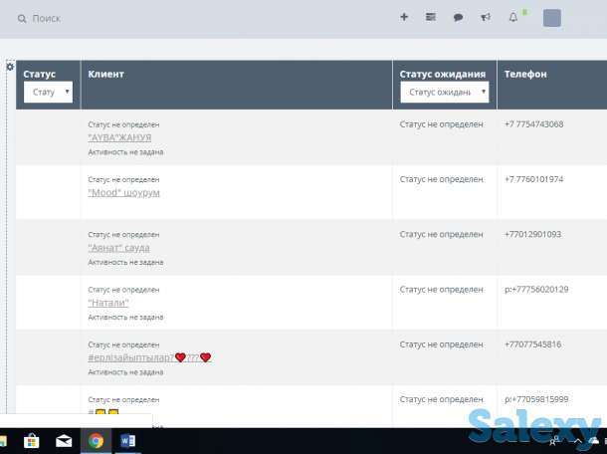Select phone number р:+77756020129
Image resolution: width=607 pixels, height=454 pixels.
click(536, 290)
